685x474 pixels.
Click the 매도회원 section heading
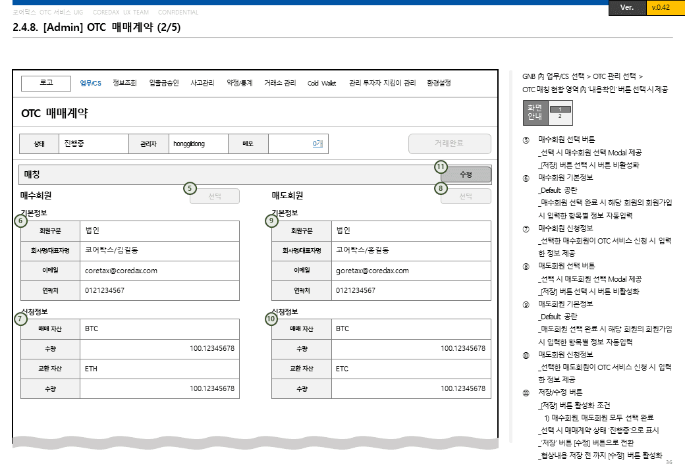(287, 196)
